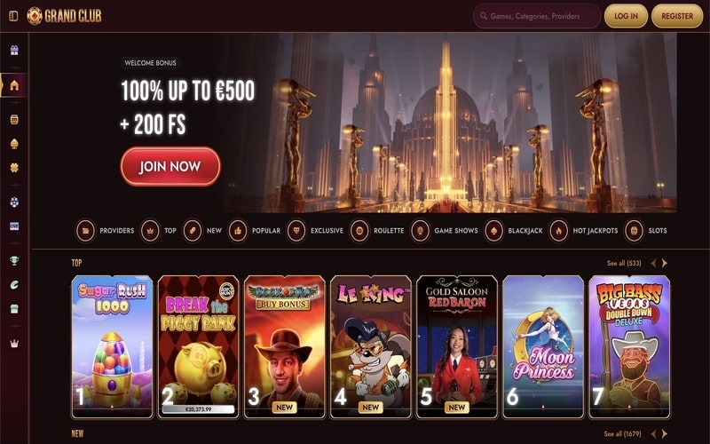Show previous Top games arrow
The height and width of the screenshot is (444, 710).
pyautogui.click(x=653, y=263)
